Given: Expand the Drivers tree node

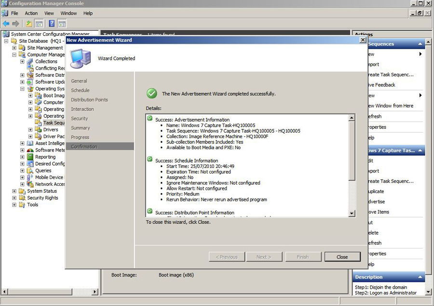Looking at the screenshot, I should point(30,130).
